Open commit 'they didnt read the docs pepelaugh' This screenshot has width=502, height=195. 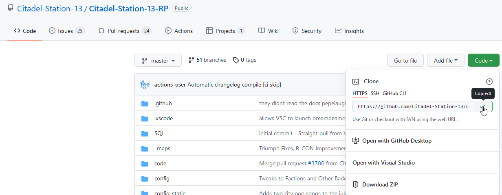(x=302, y=103)
